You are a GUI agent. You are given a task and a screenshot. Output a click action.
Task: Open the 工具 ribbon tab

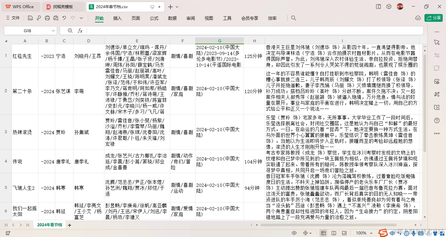tap(227, 18)
